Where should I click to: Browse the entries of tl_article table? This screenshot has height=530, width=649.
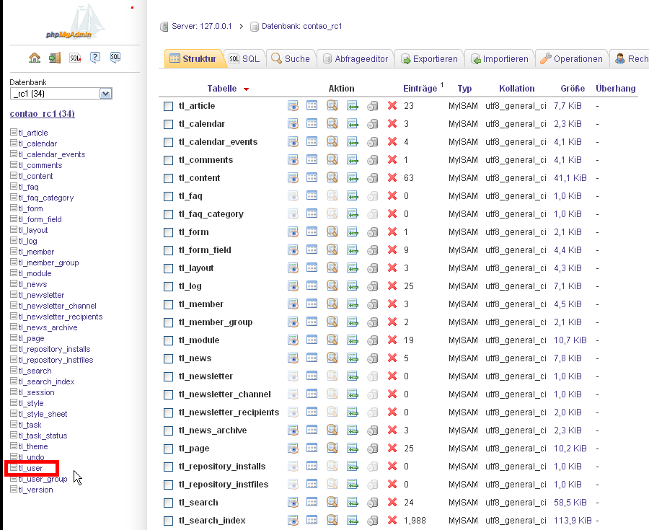coord(293,105)
